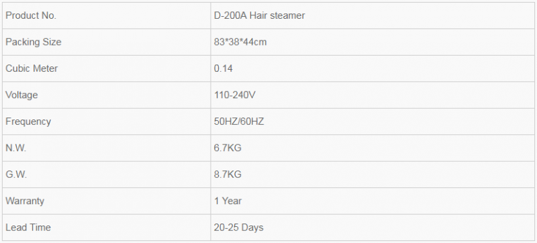This screenshot has width=537, height=243.
Task: Click the Cubic Meter label
Action: click(x=32, y=68)
